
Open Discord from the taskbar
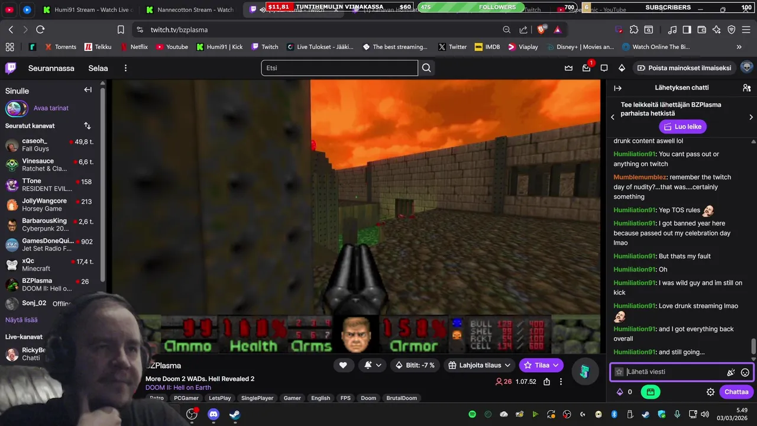(213, 414)
